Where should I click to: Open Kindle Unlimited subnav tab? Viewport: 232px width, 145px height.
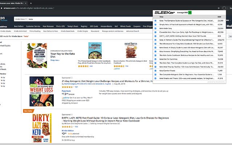coord(20,31)
